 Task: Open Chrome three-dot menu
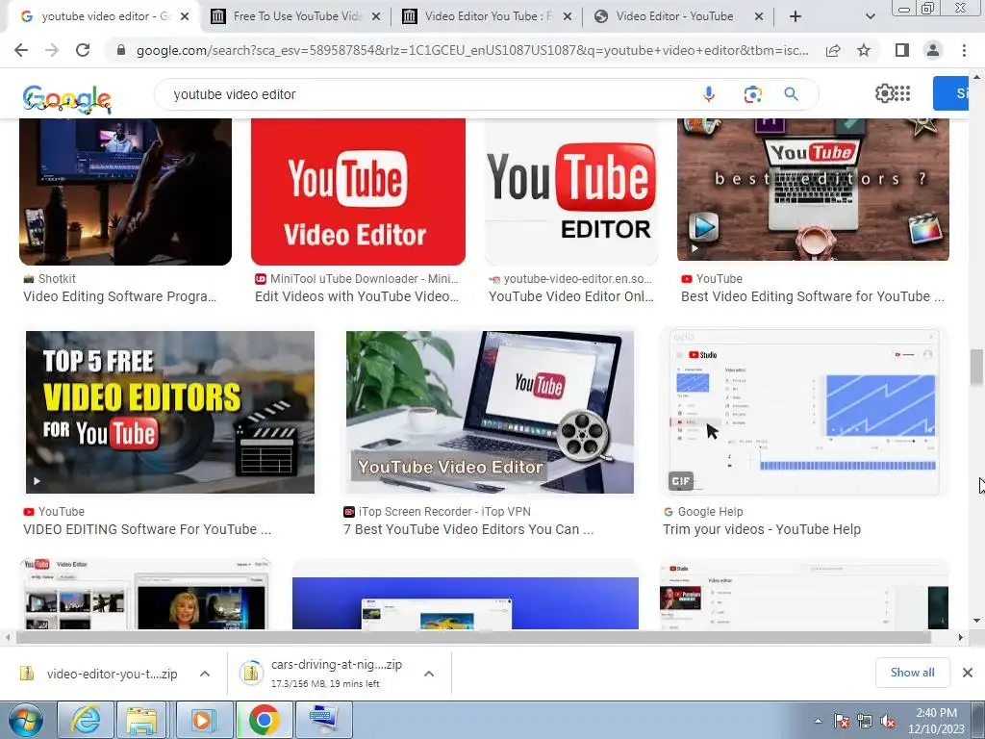(x=964, y=50)
